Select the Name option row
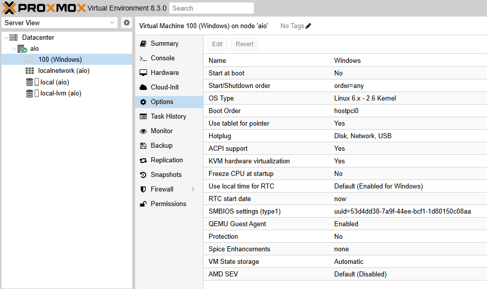The image size is (487, 289). coord(345,61)
